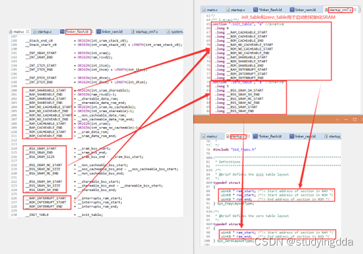Click the startup_ tab icon in bottom-right editor

coord(326,136)
